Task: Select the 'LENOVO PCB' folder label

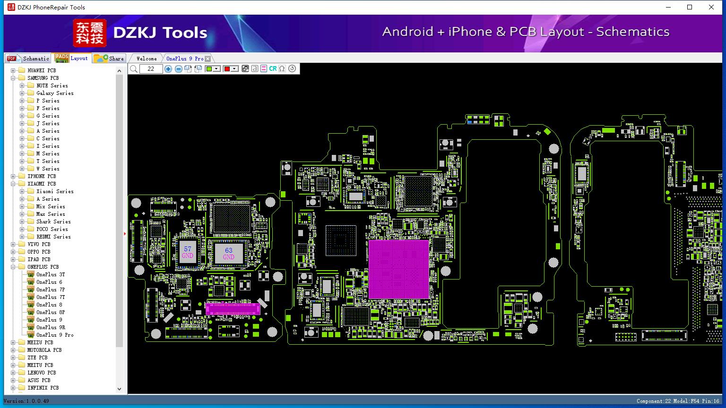Action: tap(42, 373)
